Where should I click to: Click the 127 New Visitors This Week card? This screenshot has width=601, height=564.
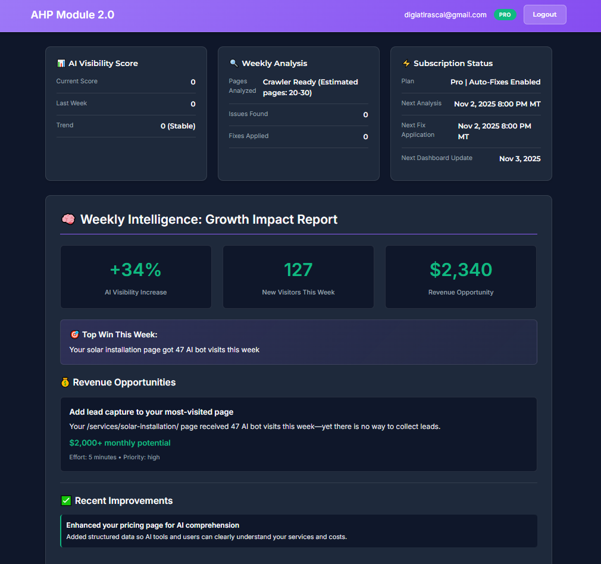point(298,277)
